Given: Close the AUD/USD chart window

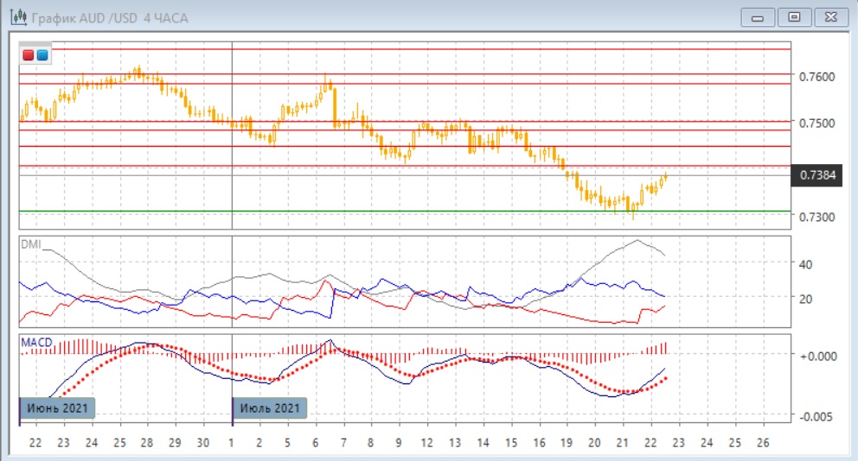Looking at the screenshot, I should 830,16.
